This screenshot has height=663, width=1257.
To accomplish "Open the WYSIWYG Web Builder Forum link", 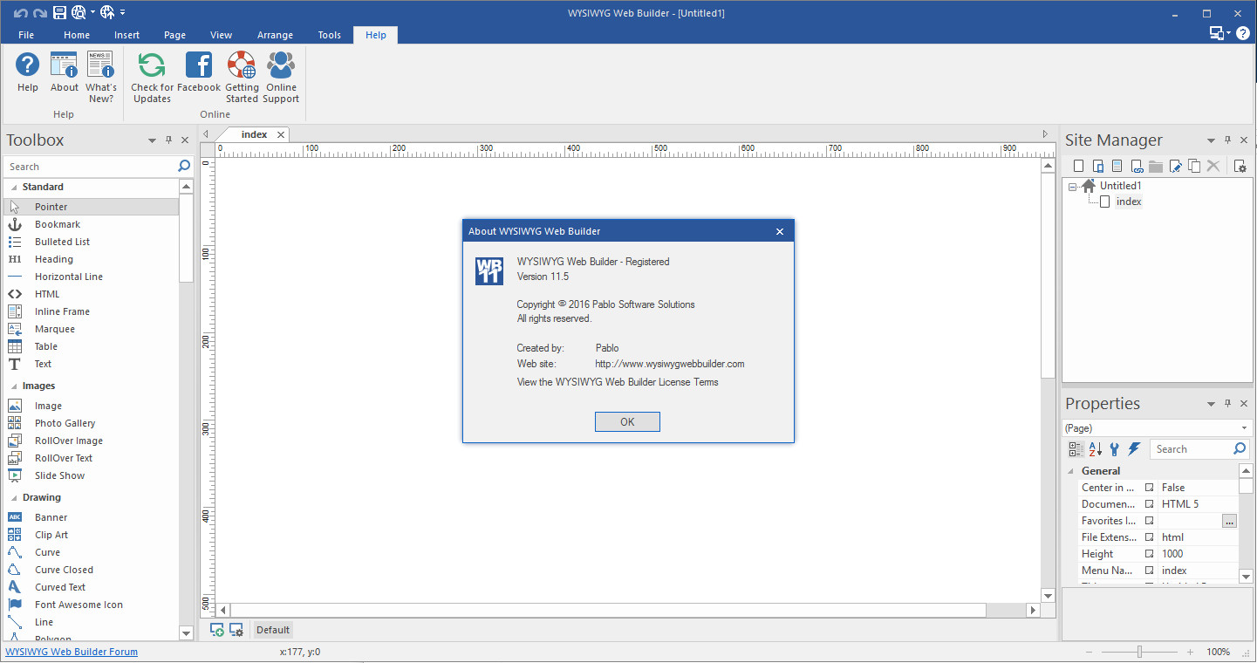I will pyautogui.click(x=72, y=652).
